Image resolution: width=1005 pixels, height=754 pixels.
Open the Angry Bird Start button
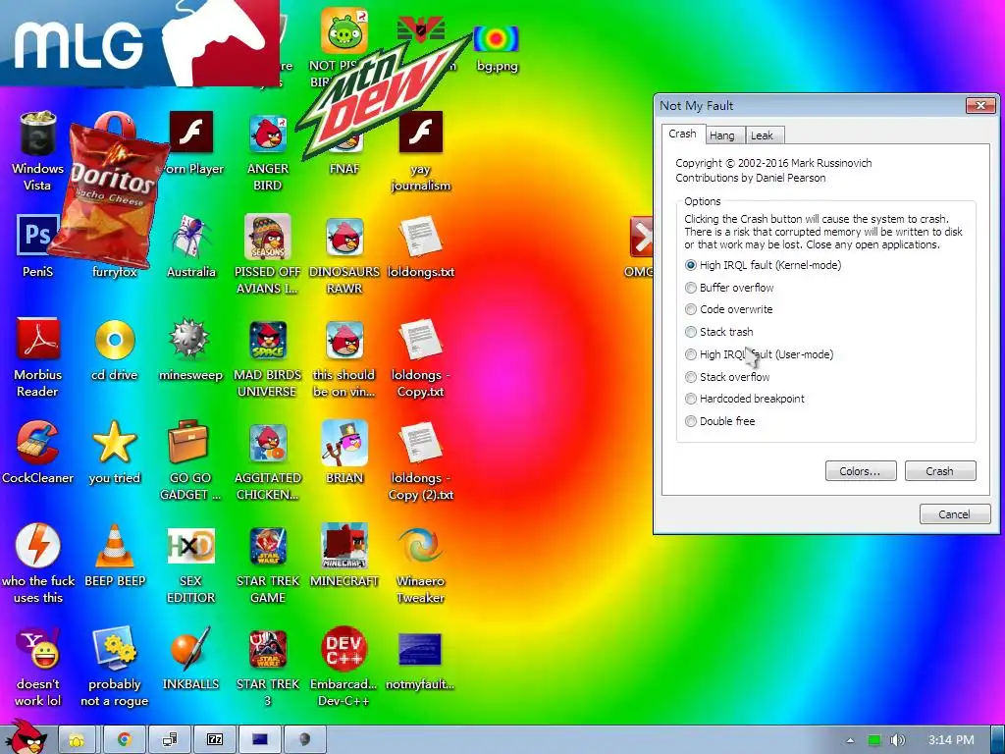point(26,738)
